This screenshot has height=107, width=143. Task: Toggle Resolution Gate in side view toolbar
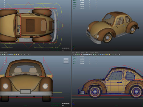point(88,55)
